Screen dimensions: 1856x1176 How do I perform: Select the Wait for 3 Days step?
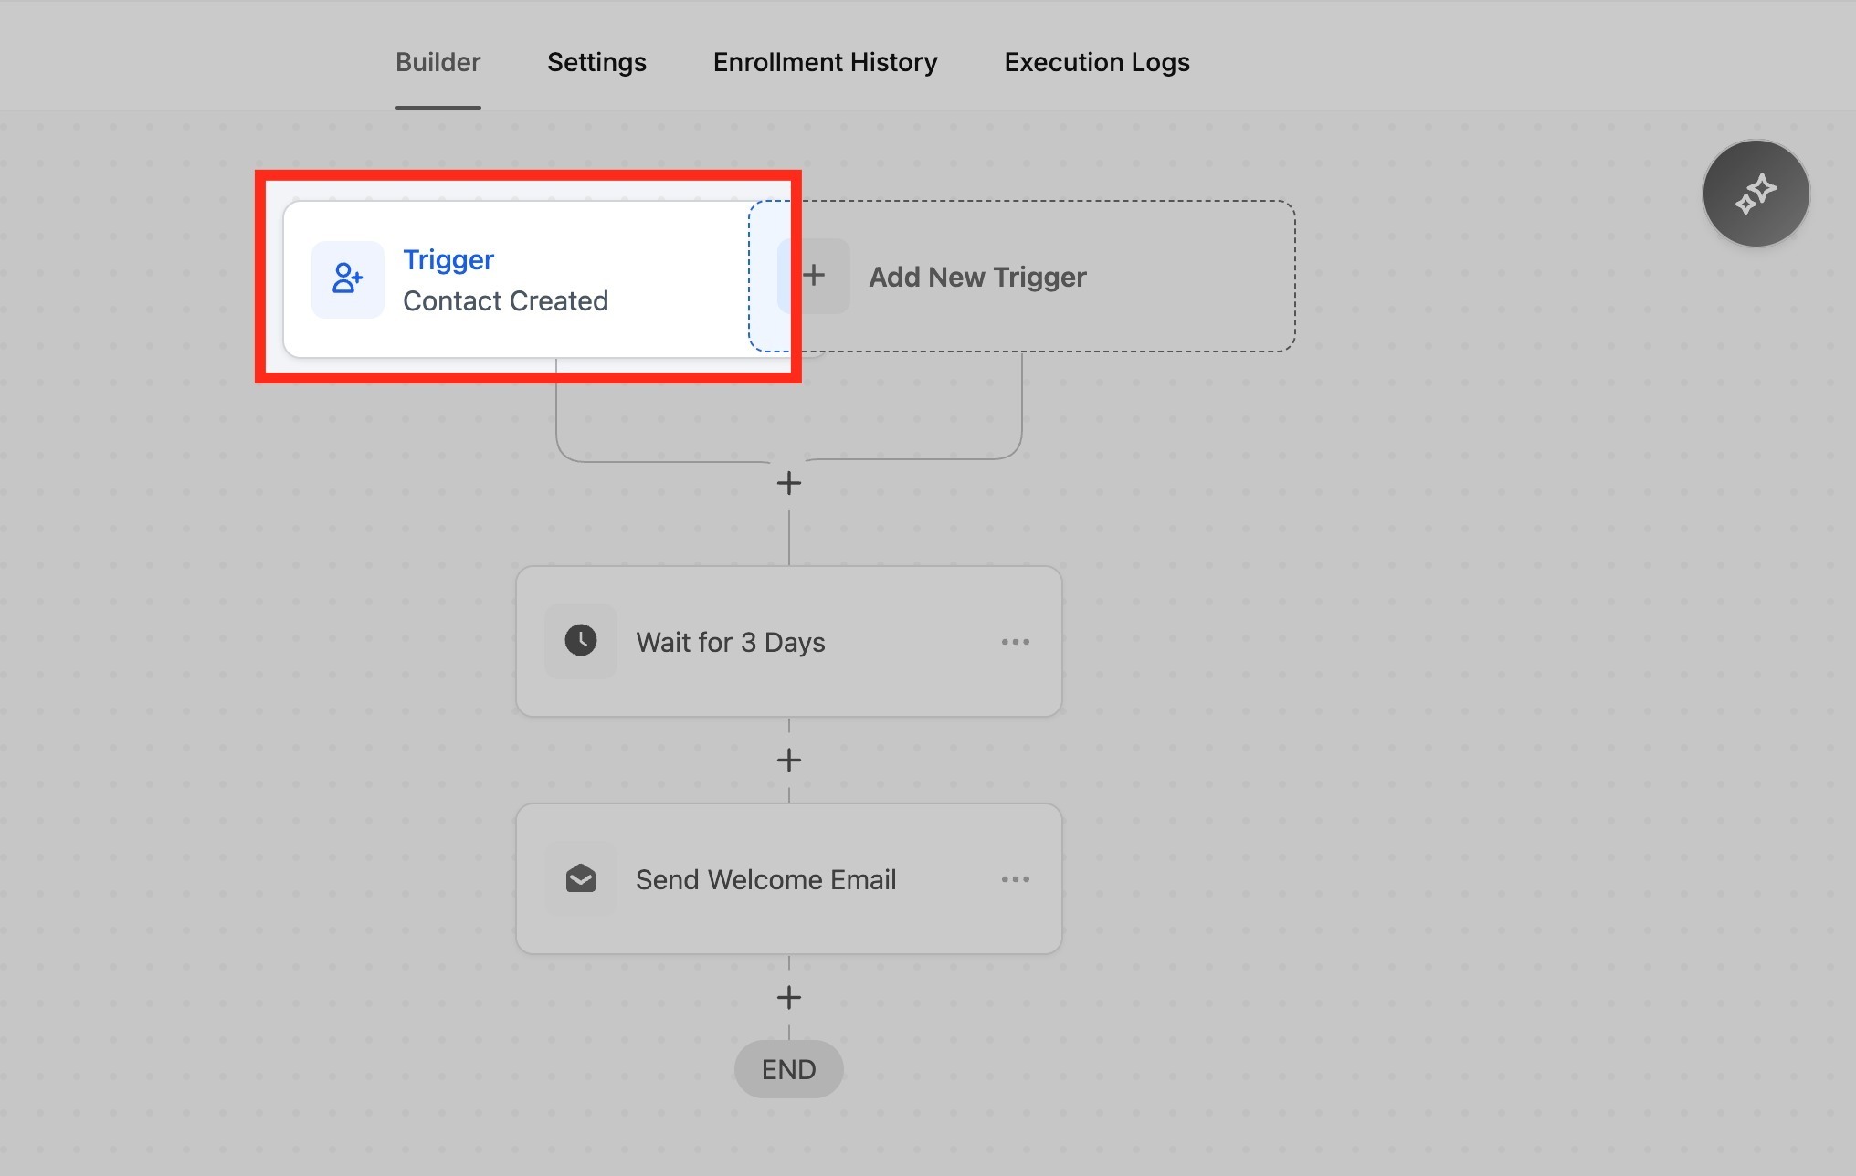pyautogui.click(x=731, y=642)
